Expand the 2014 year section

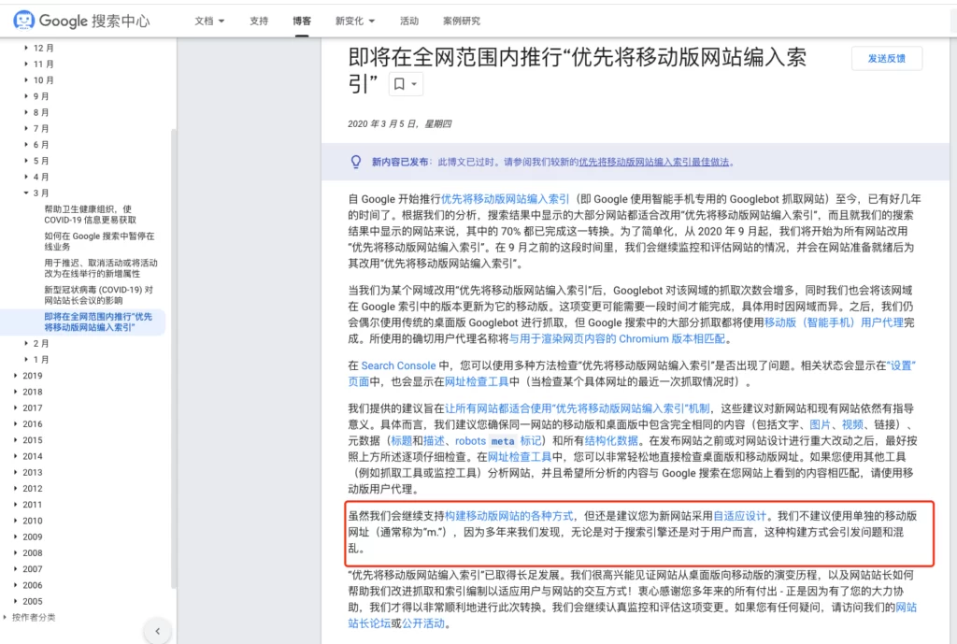click(x=28, y=456)
